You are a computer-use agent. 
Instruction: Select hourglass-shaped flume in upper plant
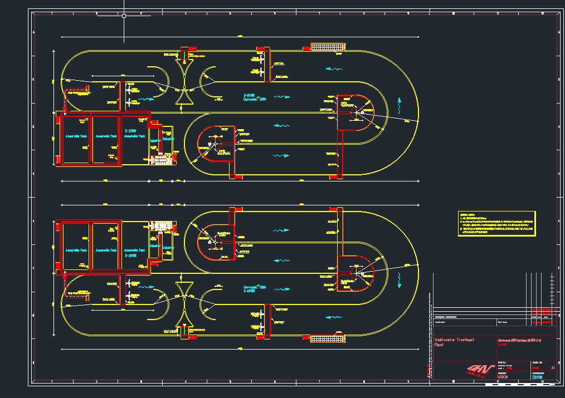pyautogui.click(x=184, y=82)
